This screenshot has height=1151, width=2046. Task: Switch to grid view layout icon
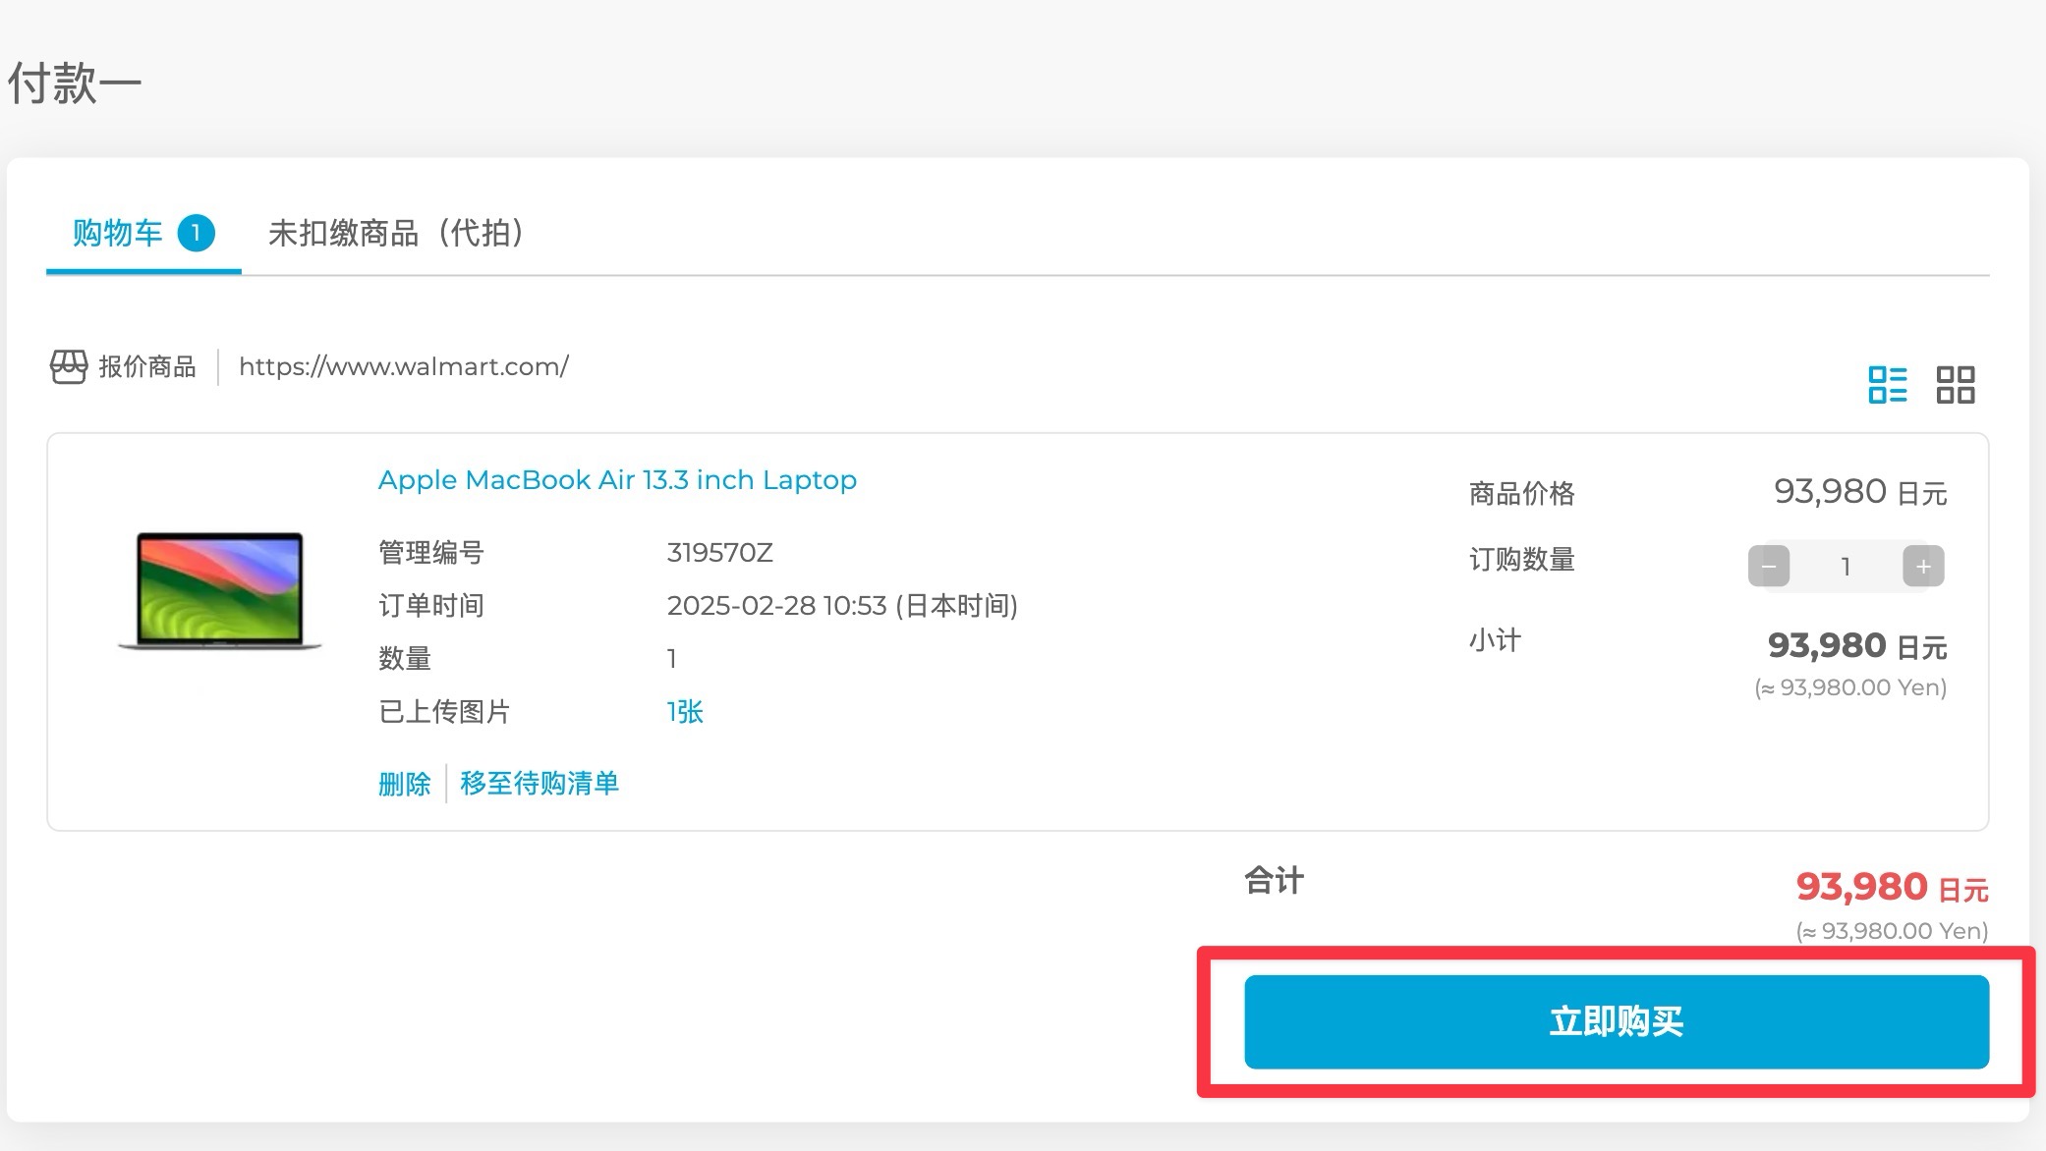pyautogui.click(x=1955, y=384)
